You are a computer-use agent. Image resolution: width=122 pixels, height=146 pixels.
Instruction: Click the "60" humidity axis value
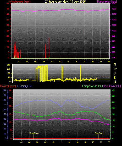pos(5,110)
